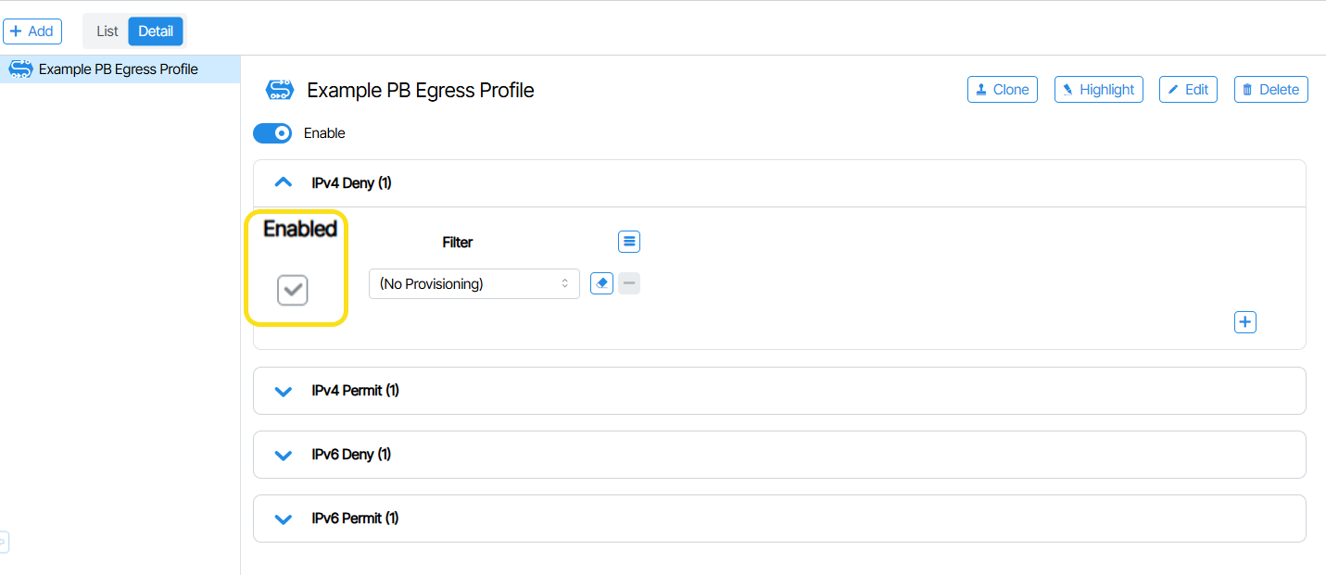Viewport: 1326px width, 575px height.
Task: Click the Edit pencil button
Action: tap(1187, 90)
